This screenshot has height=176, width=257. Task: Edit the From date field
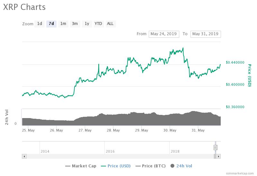164,34
